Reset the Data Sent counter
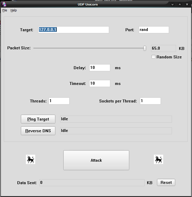This screenshot has height=197, width=192. tap(166, 182)
